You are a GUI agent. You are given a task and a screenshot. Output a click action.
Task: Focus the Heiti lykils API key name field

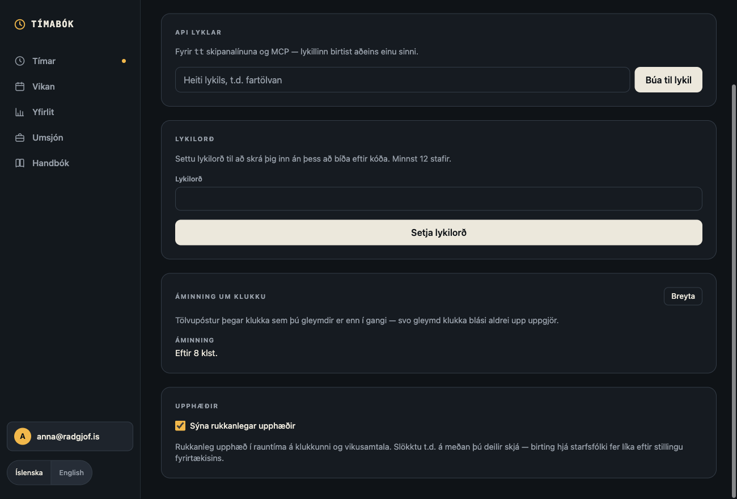click(403, 80)
